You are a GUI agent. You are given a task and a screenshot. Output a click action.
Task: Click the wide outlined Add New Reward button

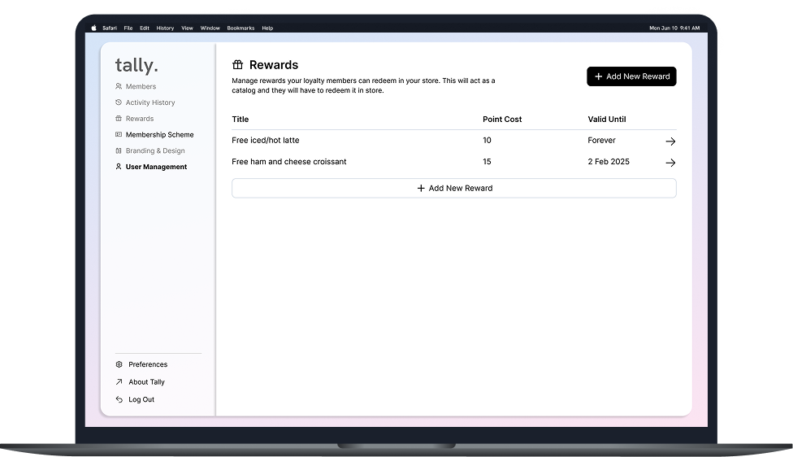click(453, 189)
